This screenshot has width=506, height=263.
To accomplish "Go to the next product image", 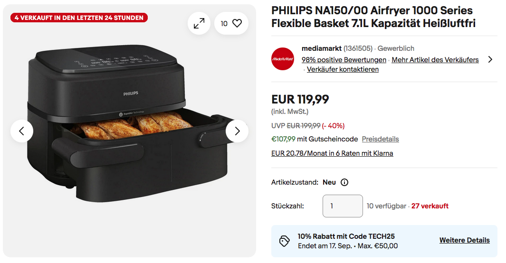I will click(x=237, y=131).
